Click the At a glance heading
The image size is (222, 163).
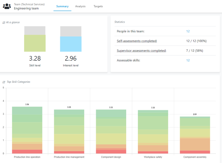coord(13,22)
